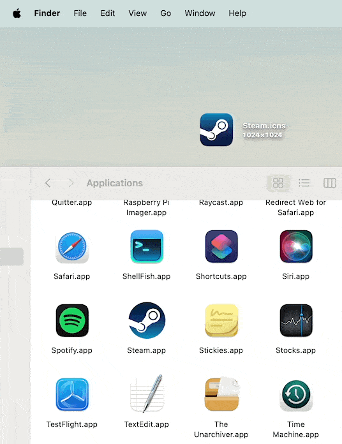Image resolution: width=342 pixels, height=444 pixels.
Task: Open the Apple menu
Action: pos(17,13)
